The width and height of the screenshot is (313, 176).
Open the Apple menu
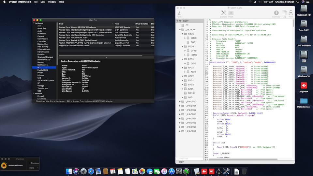4,2
